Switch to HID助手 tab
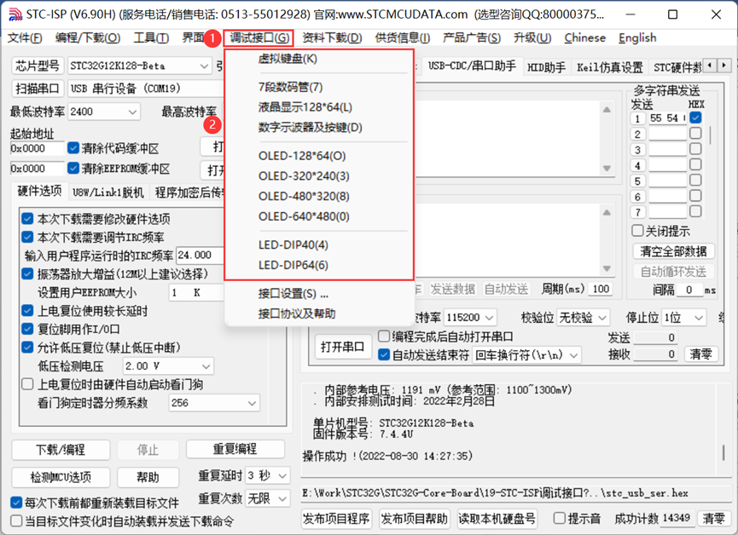Viewport: 738px width, 535px height. tap(546, 67)
